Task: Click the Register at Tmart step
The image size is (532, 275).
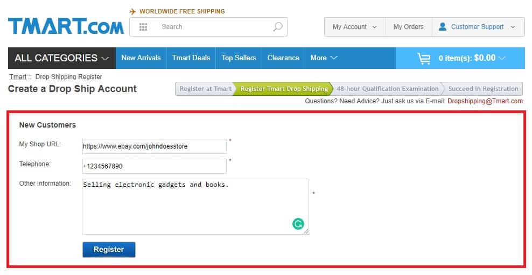Action: pyautogui.click(x=205, y=89)
